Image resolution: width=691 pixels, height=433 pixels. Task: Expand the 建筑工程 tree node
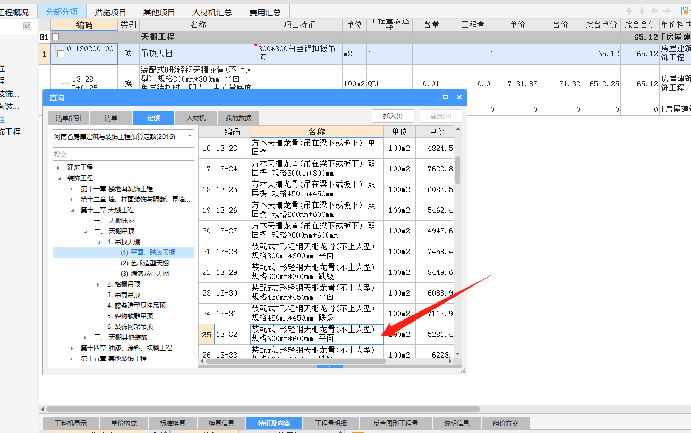(58, 168)
